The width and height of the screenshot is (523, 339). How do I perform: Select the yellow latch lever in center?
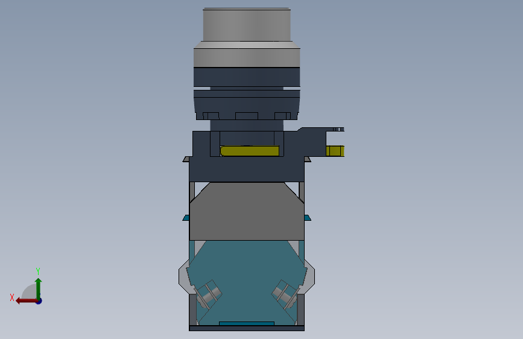point(250,151)
